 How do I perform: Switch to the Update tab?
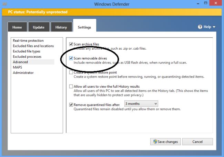(39, 27)
